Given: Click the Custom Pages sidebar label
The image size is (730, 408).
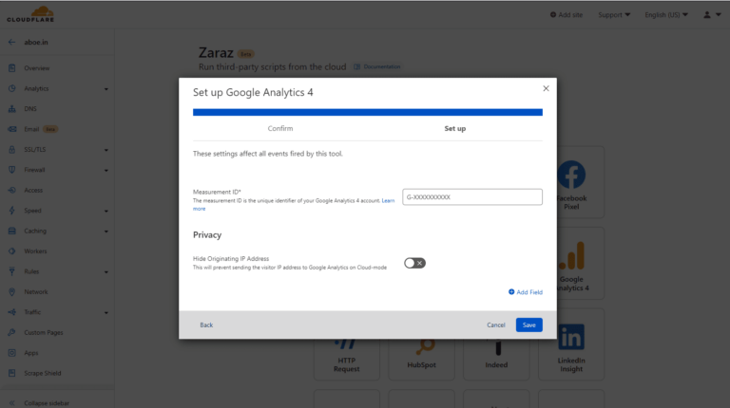Looking at the screenshot, I should tap(44, 333).
